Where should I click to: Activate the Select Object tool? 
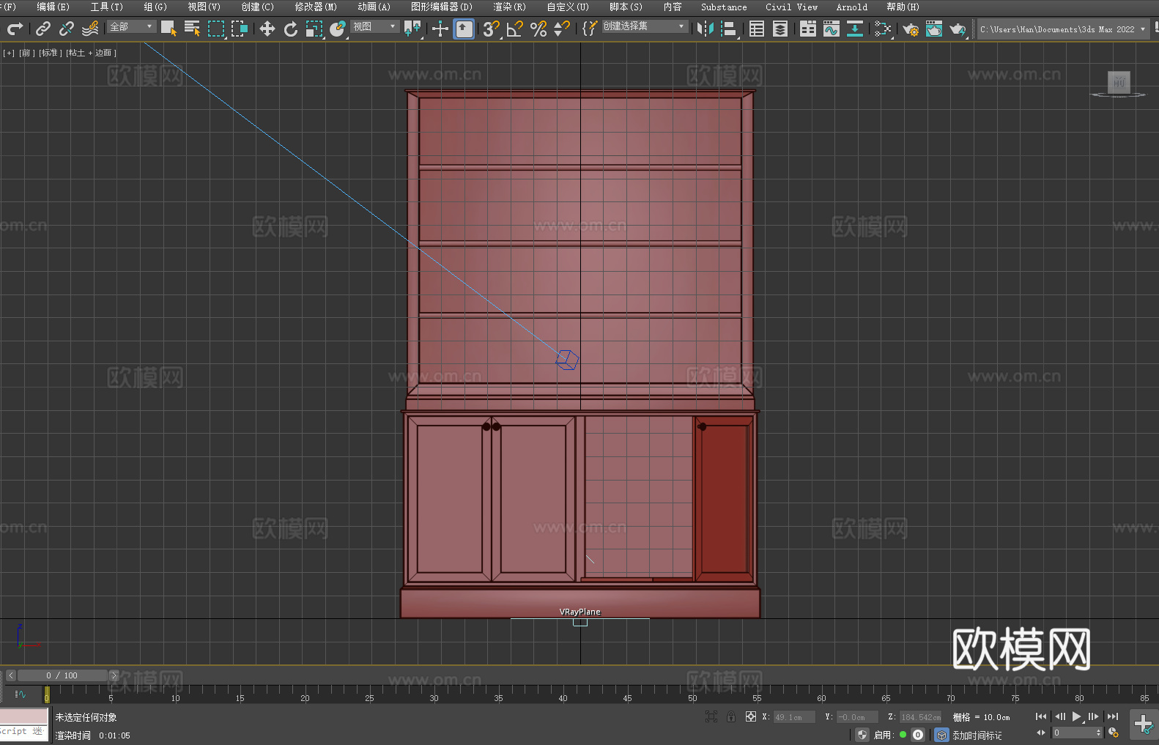pos(169,29)
